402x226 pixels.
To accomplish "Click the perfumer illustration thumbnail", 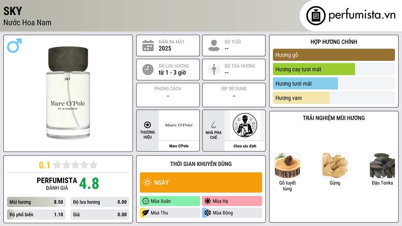I will tap(245, 125).
